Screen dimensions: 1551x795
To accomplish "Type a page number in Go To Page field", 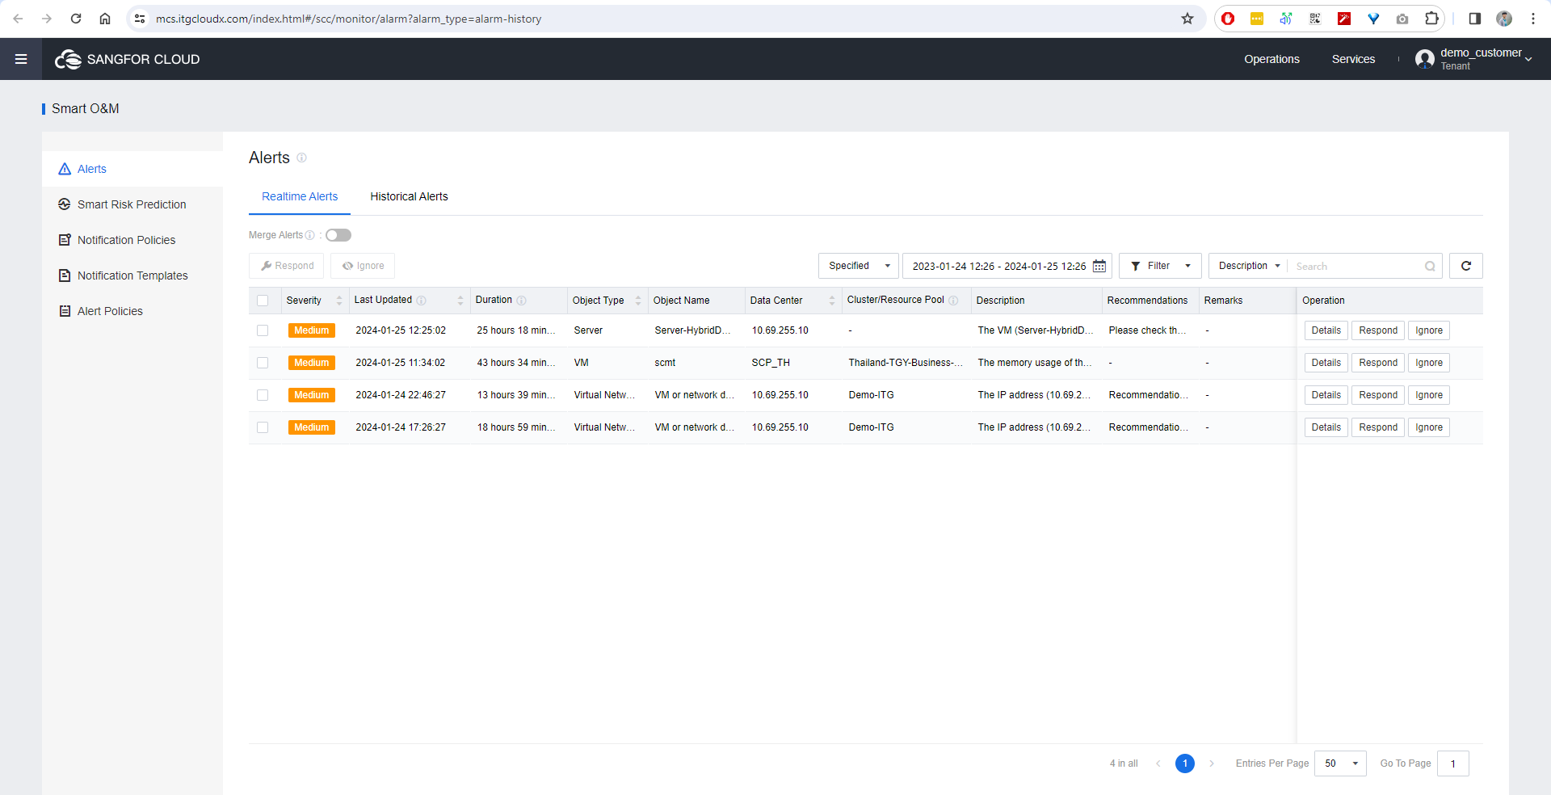I will click(x=1452, y=763).
